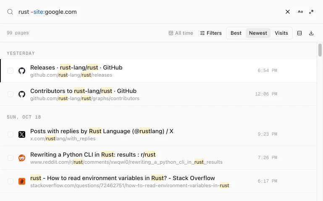
Task: Click the SUN, OCT 18 section header
Action: click(24, 117)
